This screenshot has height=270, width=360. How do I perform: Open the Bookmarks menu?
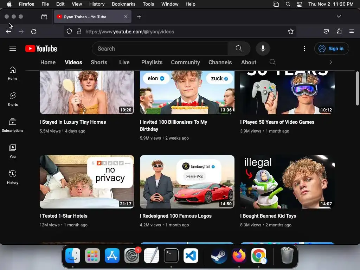pyautogui.click(x=123, y=4)
